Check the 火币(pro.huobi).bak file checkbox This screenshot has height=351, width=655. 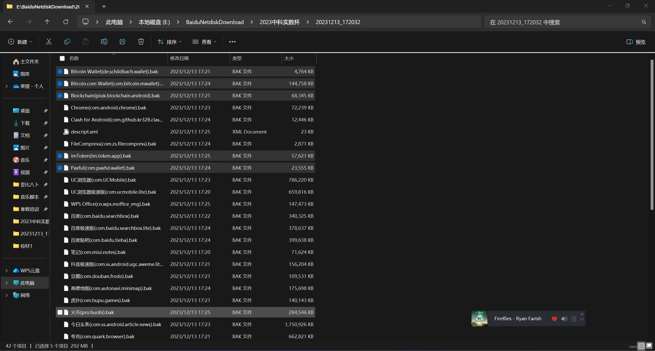tap(60, 312)
